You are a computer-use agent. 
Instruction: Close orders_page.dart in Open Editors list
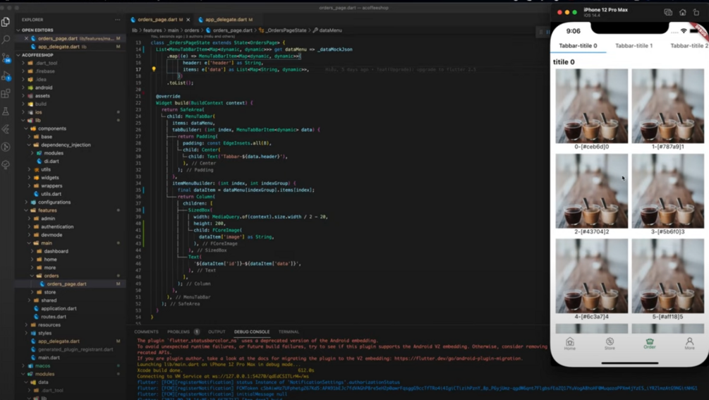pyautogui.click(x=26, y=38)
